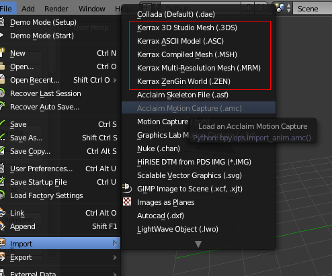Click the Link chain icon

(2, 213)
